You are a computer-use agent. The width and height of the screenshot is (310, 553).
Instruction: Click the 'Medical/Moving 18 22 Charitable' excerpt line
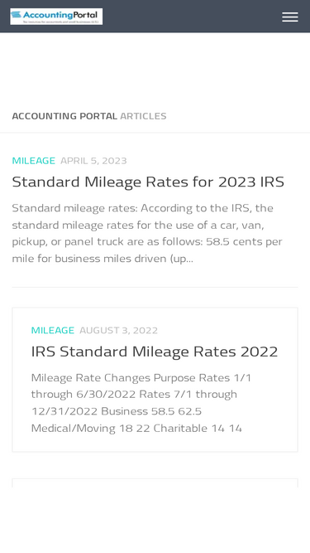tap(136, 428)
